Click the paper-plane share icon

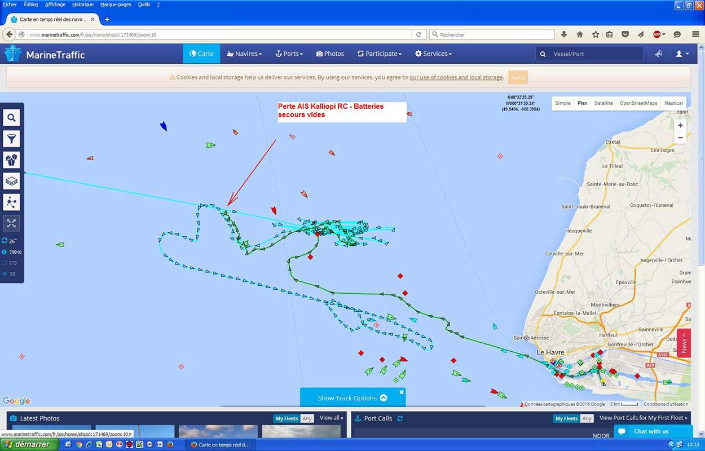[x=641, y=34]
